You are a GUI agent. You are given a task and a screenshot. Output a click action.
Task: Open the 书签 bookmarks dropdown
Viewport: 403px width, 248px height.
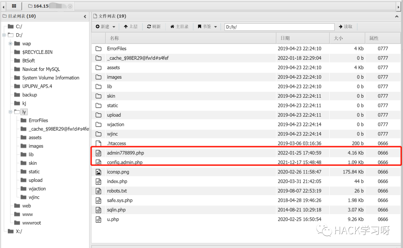pos(207,26)
